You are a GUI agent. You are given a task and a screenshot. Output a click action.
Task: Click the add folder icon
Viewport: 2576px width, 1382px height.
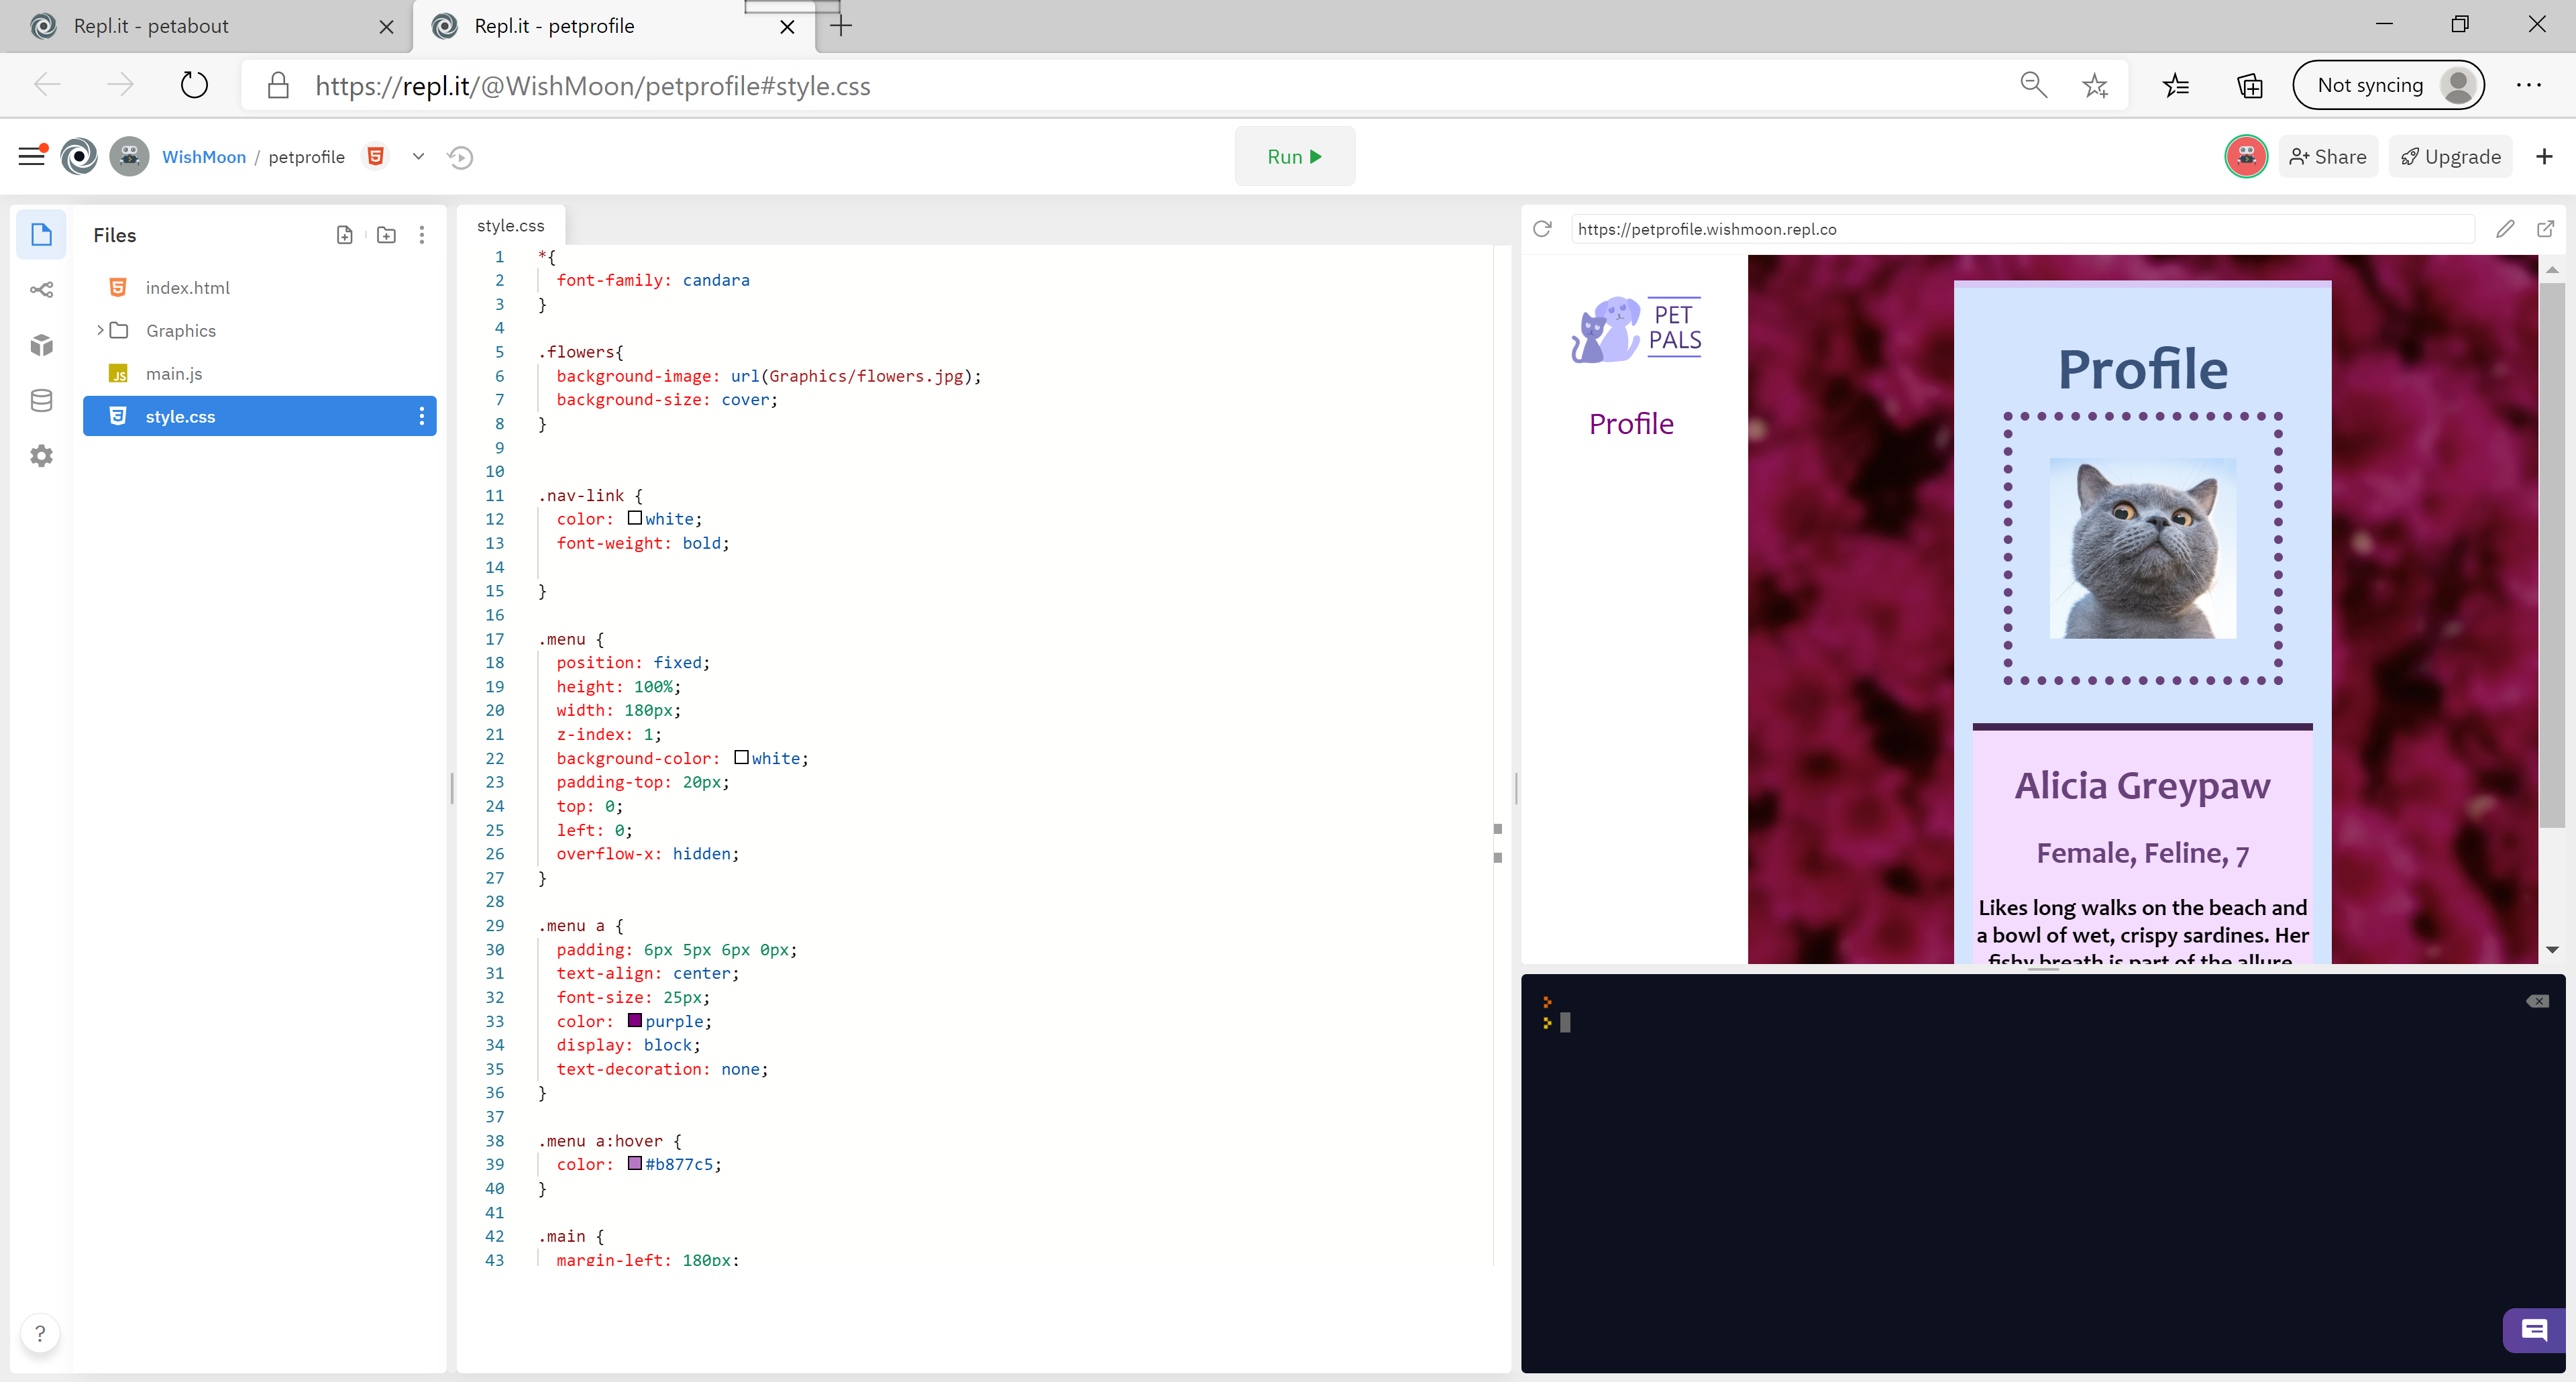click(x=386, y=235)
